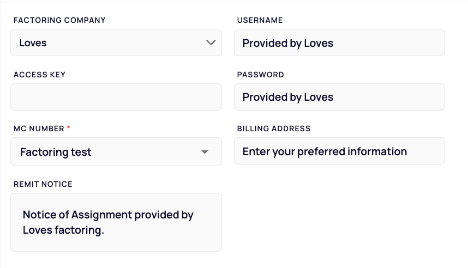Focus the empty Access Key field
Screen dimensions: 468x268
116,97
